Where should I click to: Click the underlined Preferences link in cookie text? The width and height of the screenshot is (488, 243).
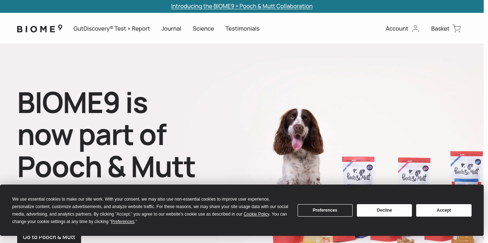(x=123, y=222)
